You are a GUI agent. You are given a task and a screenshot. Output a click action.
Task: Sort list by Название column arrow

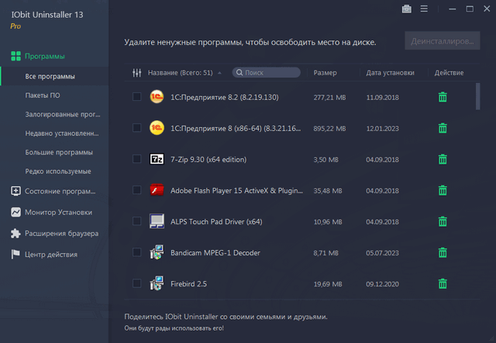pos(219,73)
